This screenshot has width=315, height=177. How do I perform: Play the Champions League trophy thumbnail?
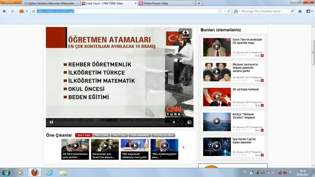point(217,147)
